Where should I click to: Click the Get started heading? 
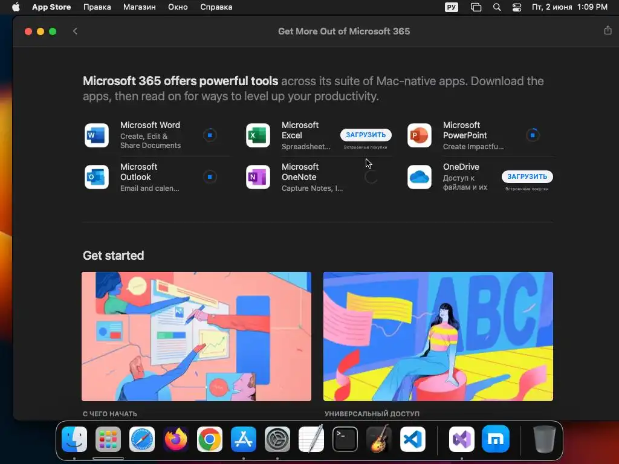click(x=113, y=256)
